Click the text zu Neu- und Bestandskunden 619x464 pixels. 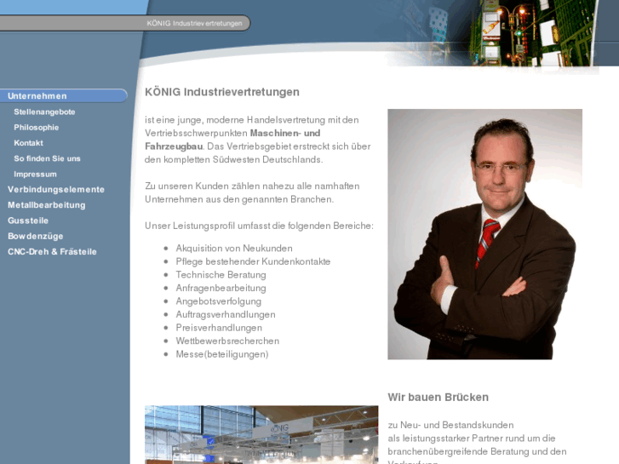[450, 425]
